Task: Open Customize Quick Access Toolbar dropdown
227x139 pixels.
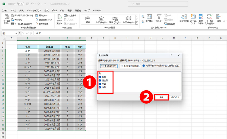Action: [45, 4]
